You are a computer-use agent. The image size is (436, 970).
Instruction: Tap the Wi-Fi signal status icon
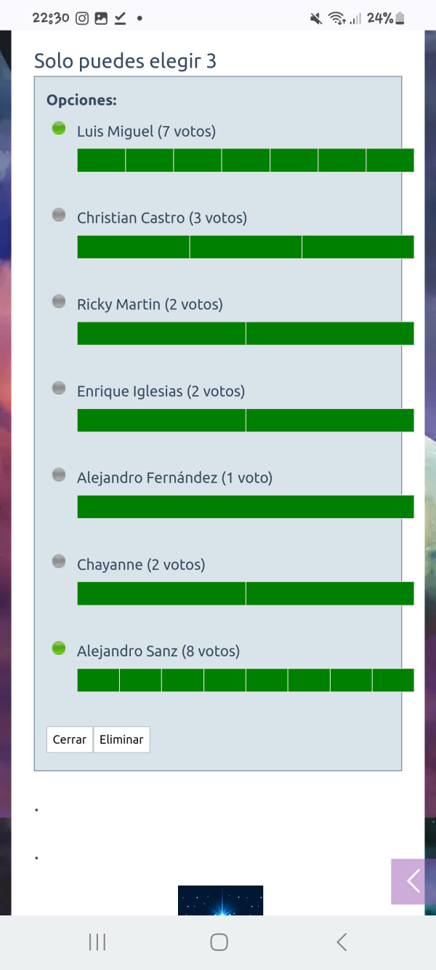coord(336,19)
